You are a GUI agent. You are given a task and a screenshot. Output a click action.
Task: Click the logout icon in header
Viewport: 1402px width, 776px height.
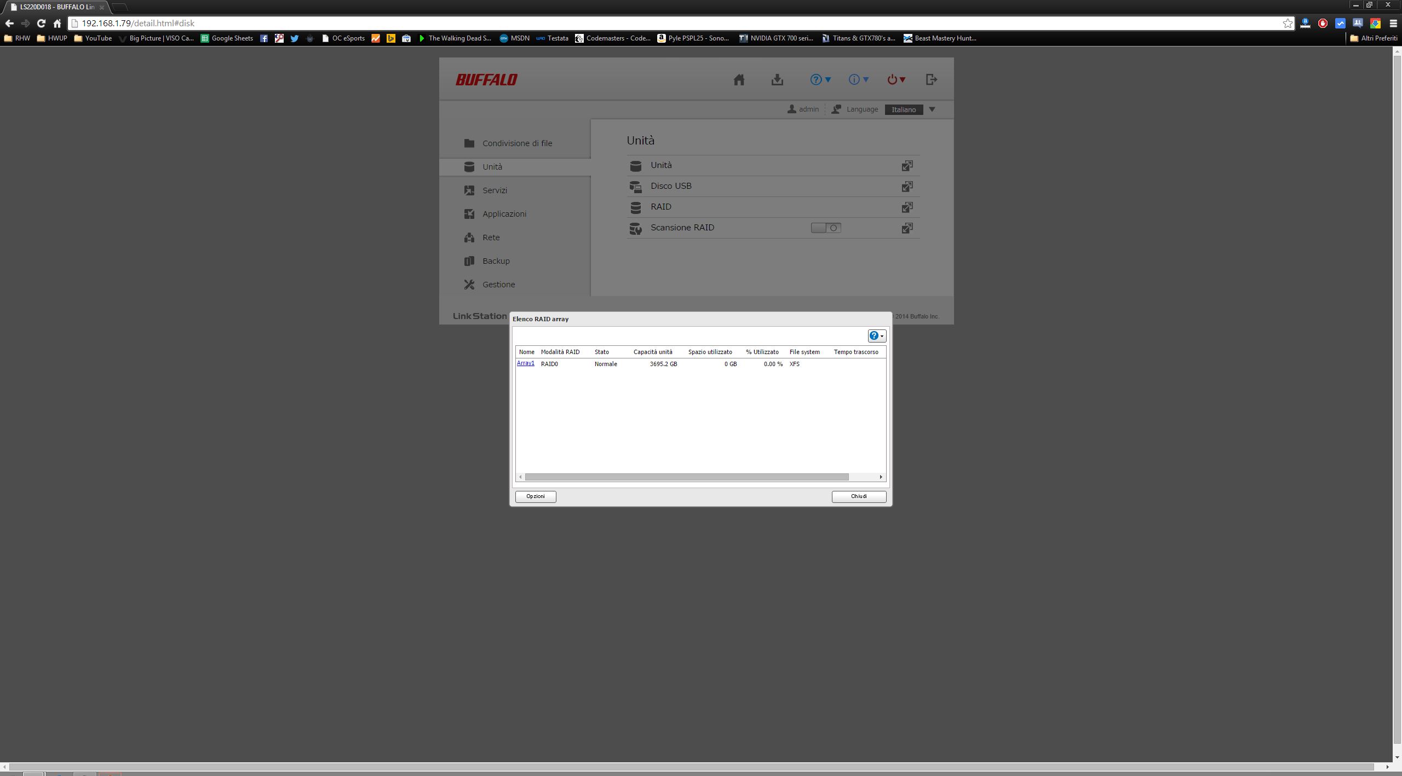[931, 80]
